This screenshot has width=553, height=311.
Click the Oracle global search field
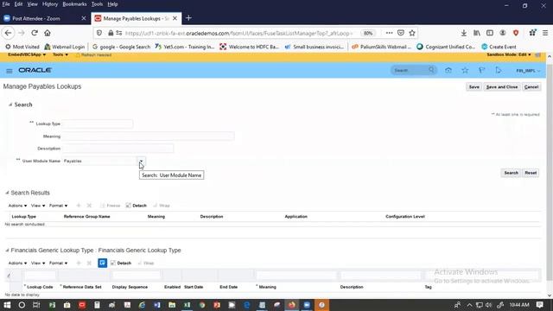(x=409, y=70)
